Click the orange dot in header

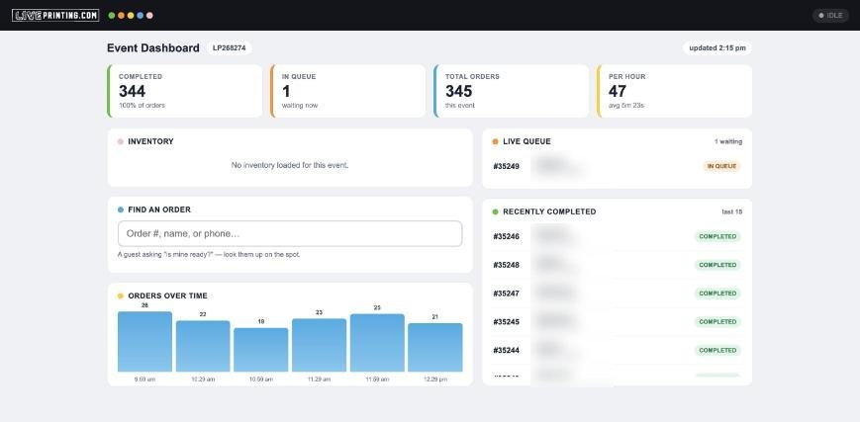pyautogui.click(x=121, y=16)
